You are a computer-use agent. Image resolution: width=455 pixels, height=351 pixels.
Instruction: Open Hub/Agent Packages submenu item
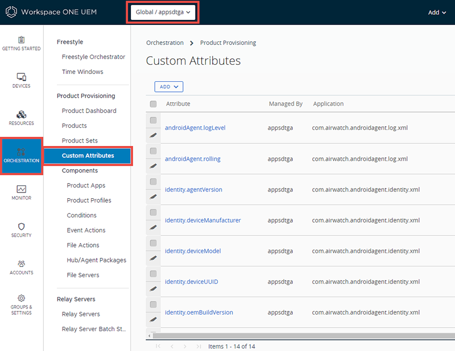96,260
